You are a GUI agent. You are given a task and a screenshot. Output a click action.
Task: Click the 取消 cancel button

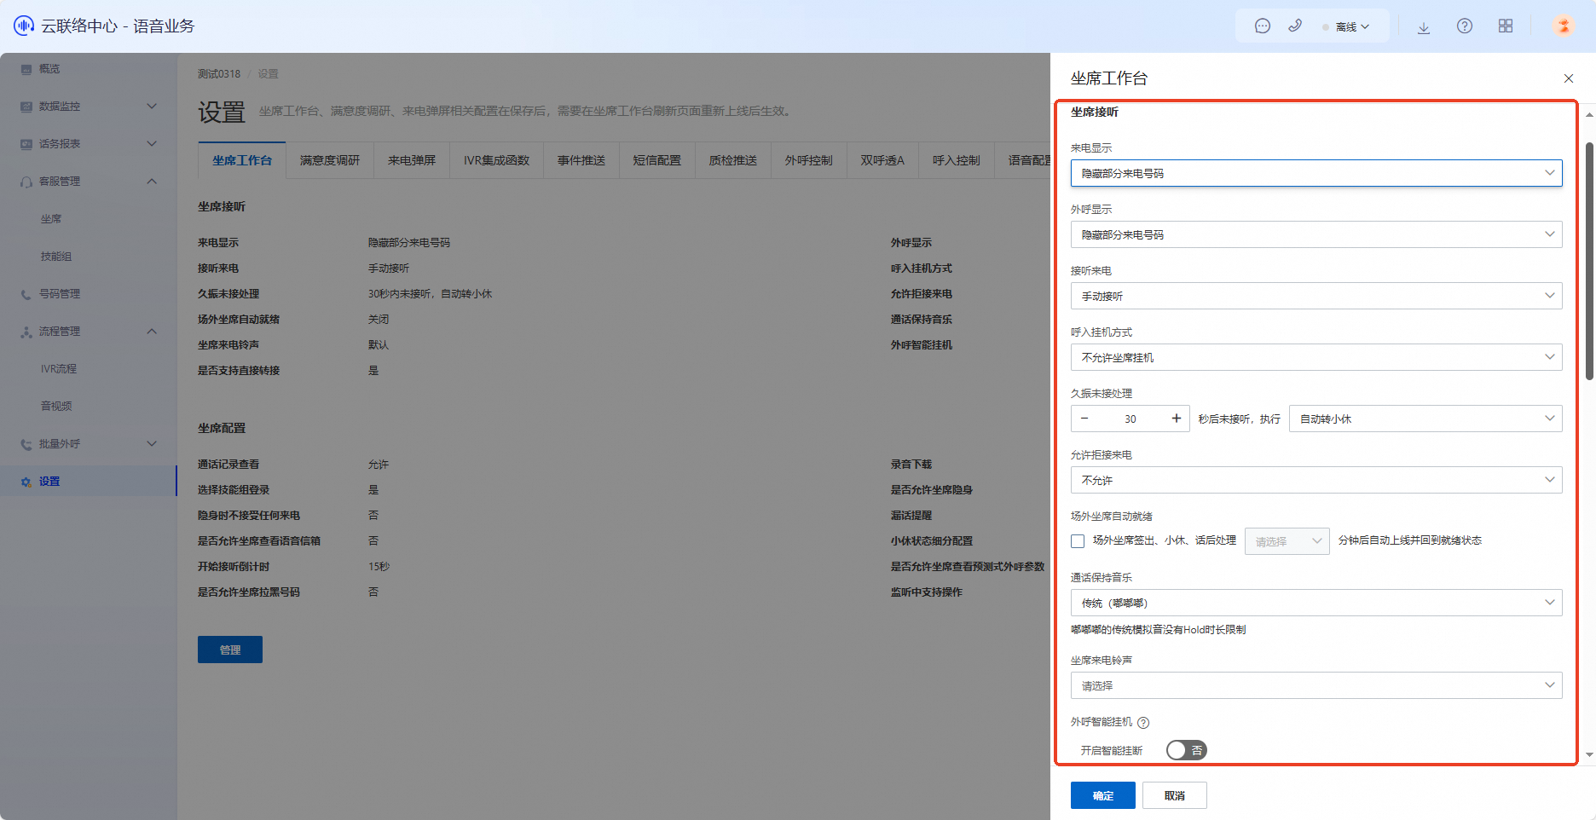click(1175, 795)
